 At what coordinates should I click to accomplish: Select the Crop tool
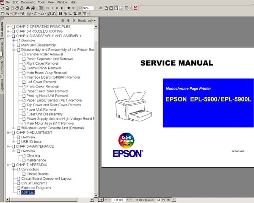point(75,14)
